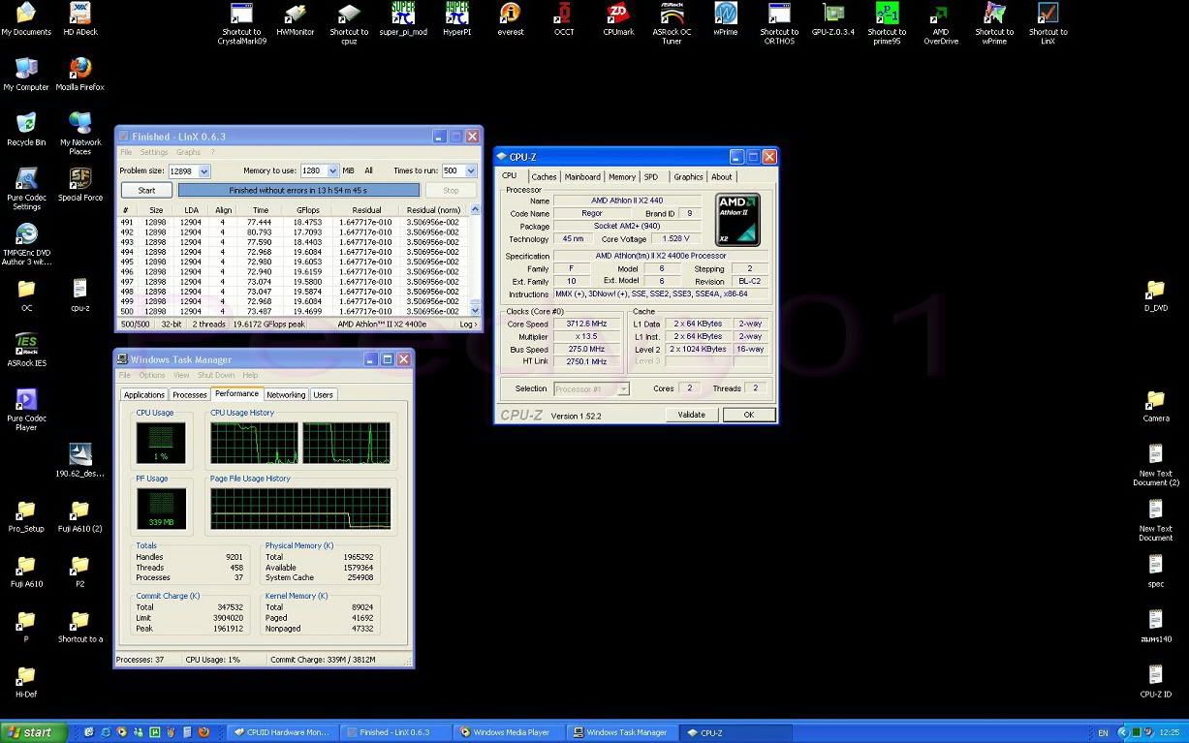Image resolution: width=1189 pixels, height=743 pixels.
Task: Open the Shut Down menu in Task Manager
Action: point(216,375)
